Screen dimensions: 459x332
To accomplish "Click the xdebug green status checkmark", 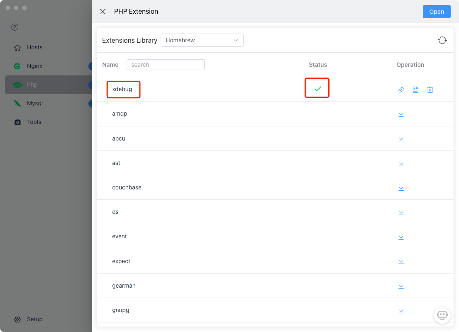I will point(317,89).
